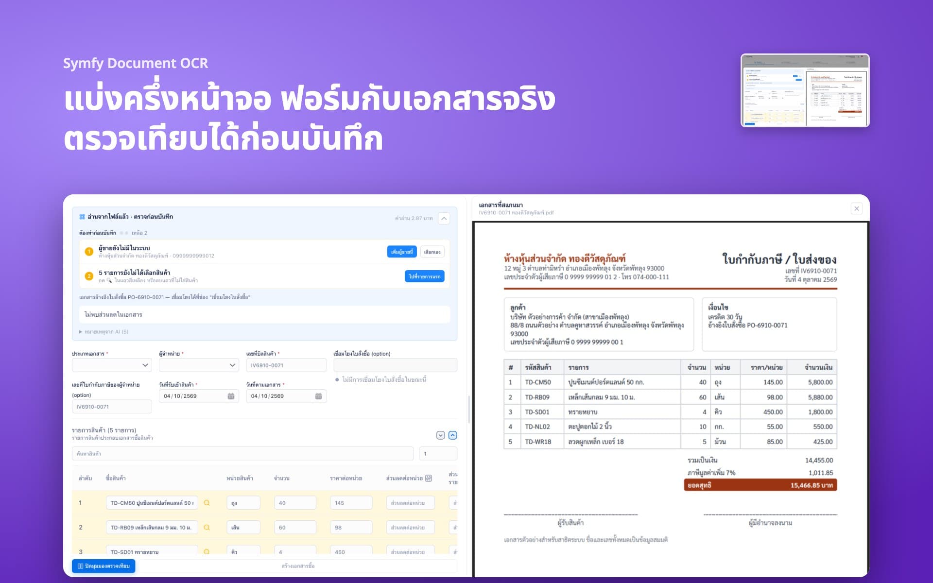
Task: Open calendar icon for 'วันที่ตามเอกสาร'
Action: (318, 396)
